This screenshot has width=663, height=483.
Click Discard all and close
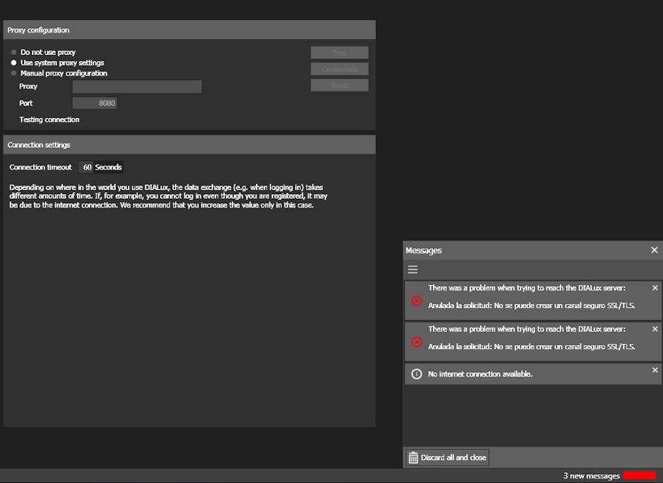coord(446,457)
